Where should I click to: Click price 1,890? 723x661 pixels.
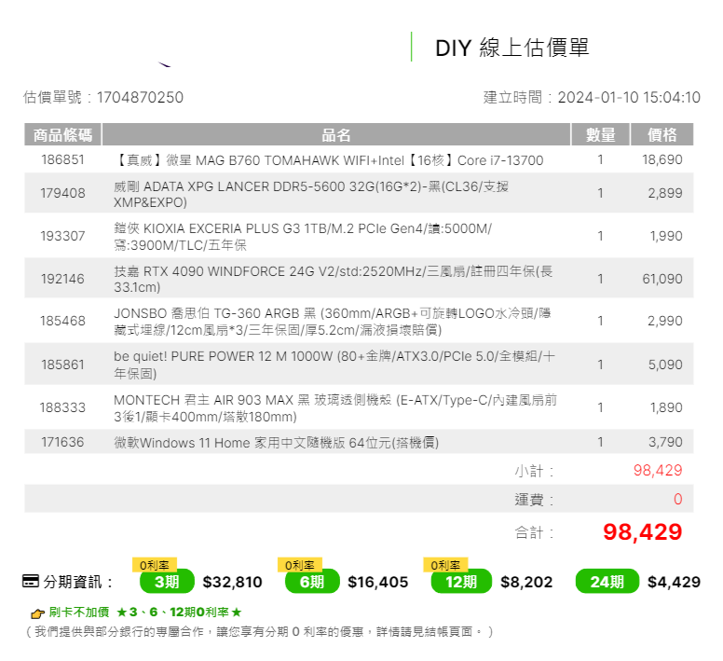(666, 407)
